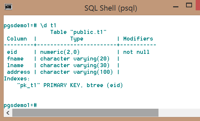Maximize the SQL Shell window

(189, 5)
